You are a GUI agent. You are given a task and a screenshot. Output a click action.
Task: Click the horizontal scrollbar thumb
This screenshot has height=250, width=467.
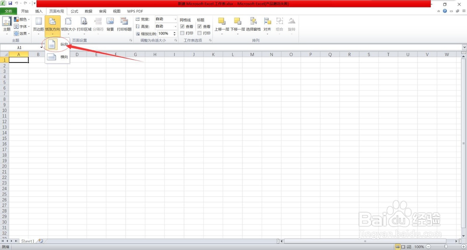[x=365, y=241]
